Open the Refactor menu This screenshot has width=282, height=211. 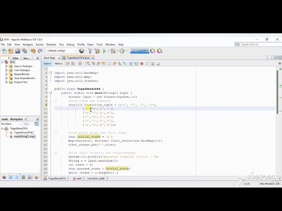pyautogui.click(x=51, y=45)
